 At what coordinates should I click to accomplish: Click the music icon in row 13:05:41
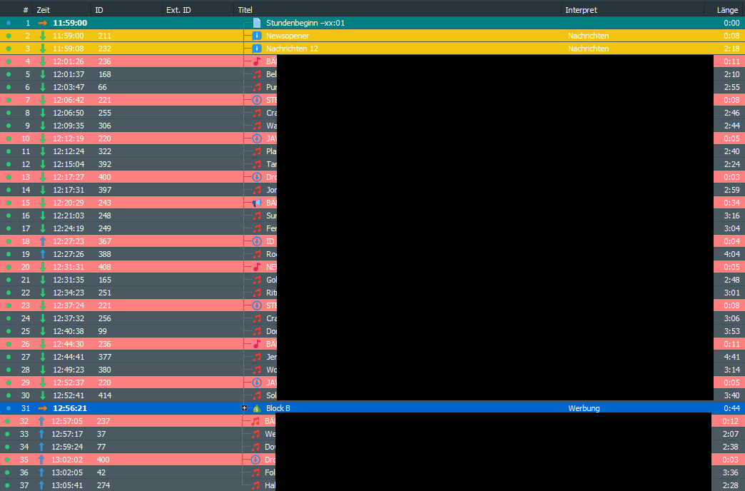click(255, 485)
